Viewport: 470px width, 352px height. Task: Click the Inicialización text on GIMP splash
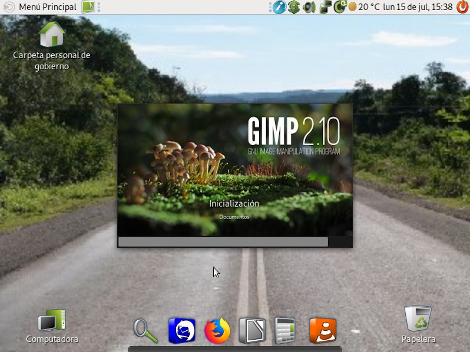(x=234, y=204)
